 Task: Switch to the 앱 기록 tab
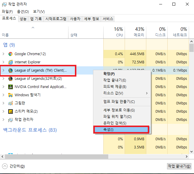[x=36, y=19]
